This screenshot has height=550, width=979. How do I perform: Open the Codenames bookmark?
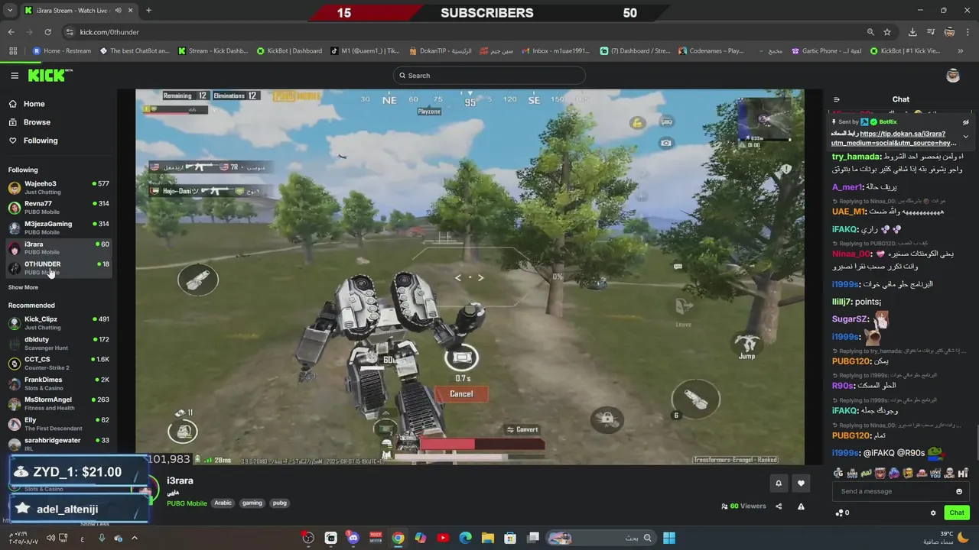[711, 51]
